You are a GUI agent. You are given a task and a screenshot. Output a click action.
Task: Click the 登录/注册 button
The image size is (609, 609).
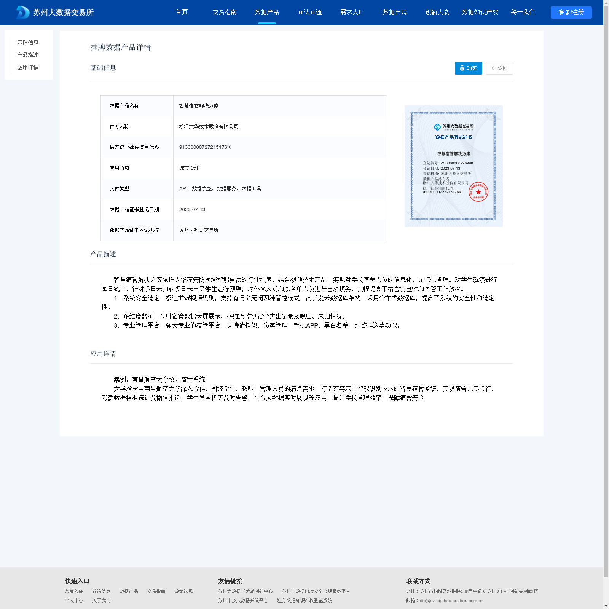pyautogui.click(x=571, y=12)
